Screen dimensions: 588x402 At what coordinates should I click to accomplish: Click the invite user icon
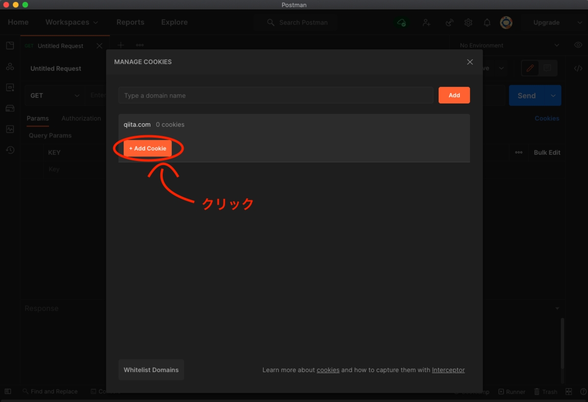[427, 22]
